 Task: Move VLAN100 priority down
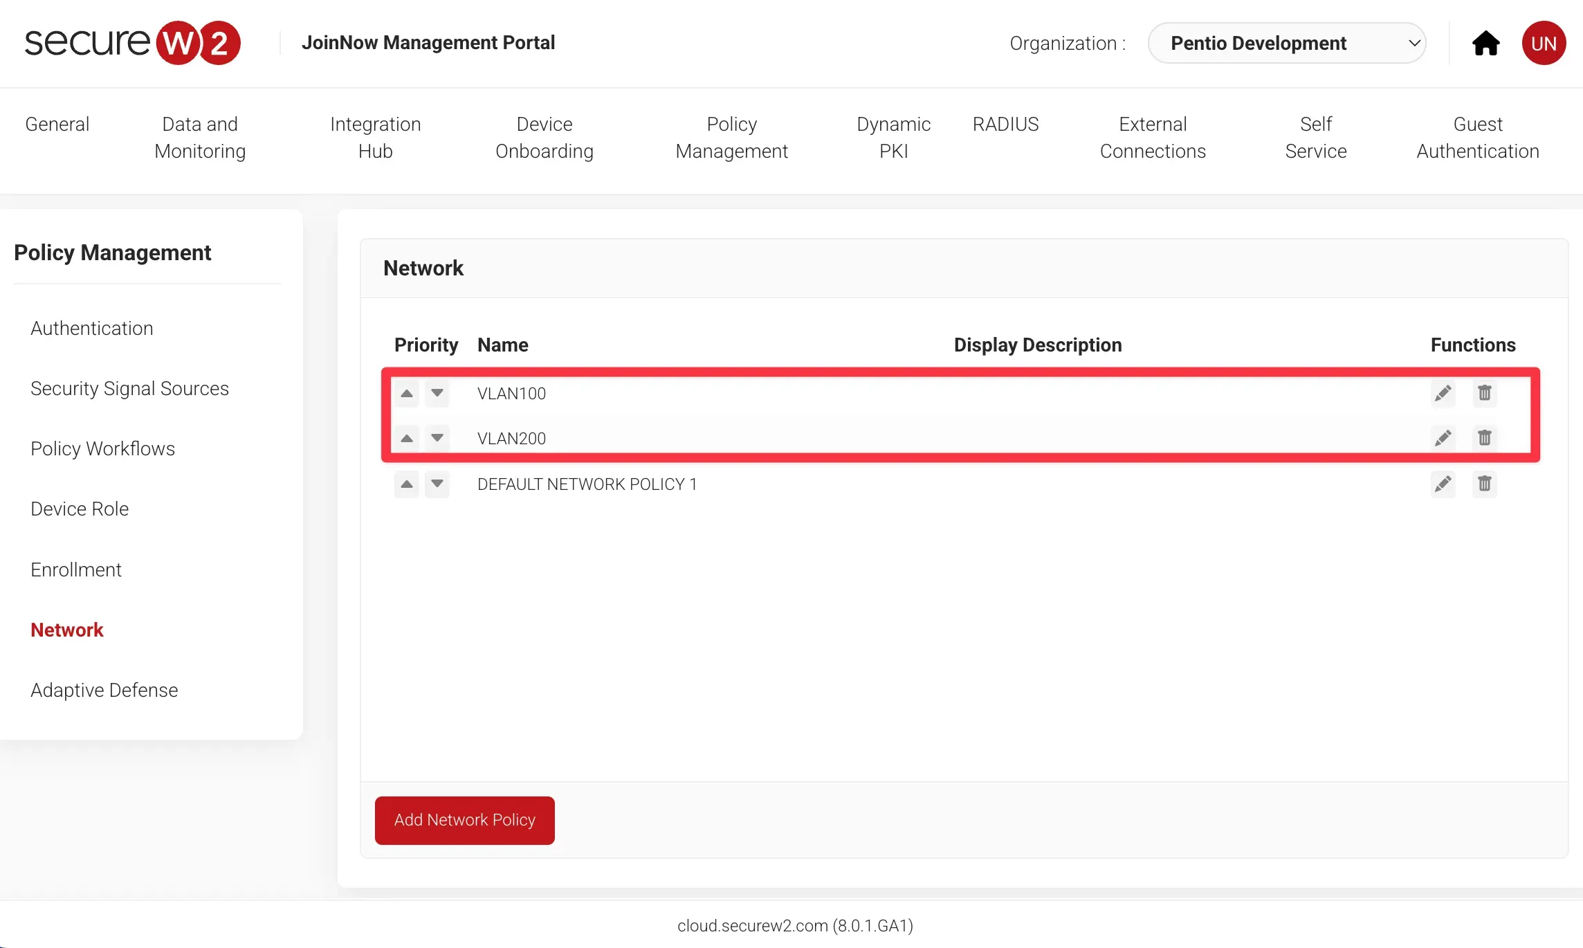[x=437, y=393]
